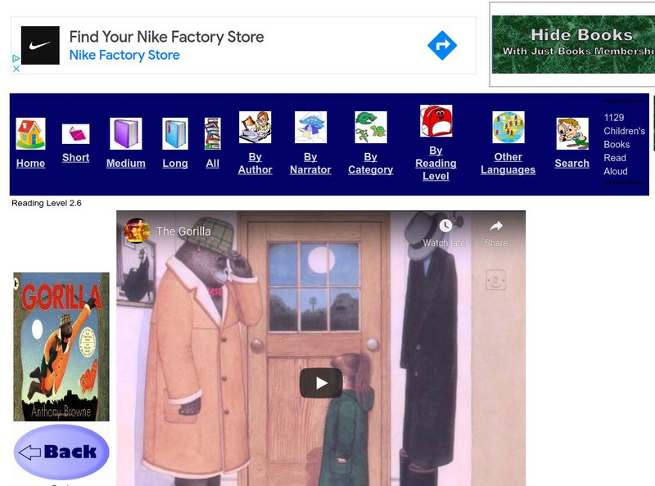Click the By Narrator character icon
655x486 pixels.
(310, 128)
